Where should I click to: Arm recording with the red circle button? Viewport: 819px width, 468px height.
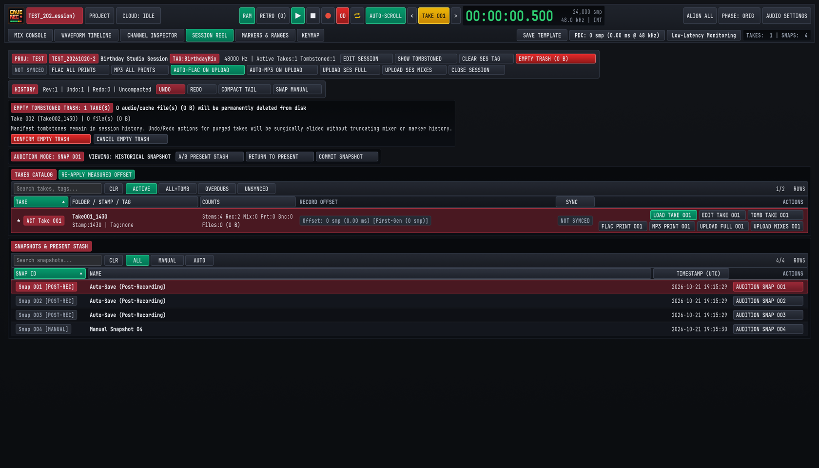pos(328,16)
